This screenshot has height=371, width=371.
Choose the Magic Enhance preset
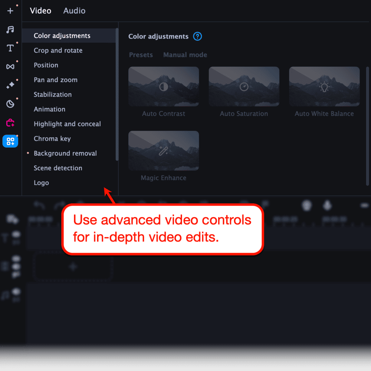(x=164, y=151)
